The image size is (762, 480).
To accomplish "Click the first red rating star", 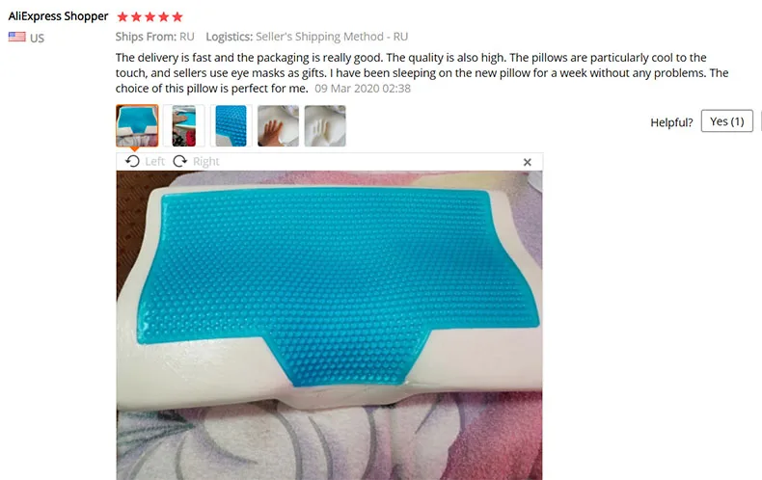I will [122, 17].
